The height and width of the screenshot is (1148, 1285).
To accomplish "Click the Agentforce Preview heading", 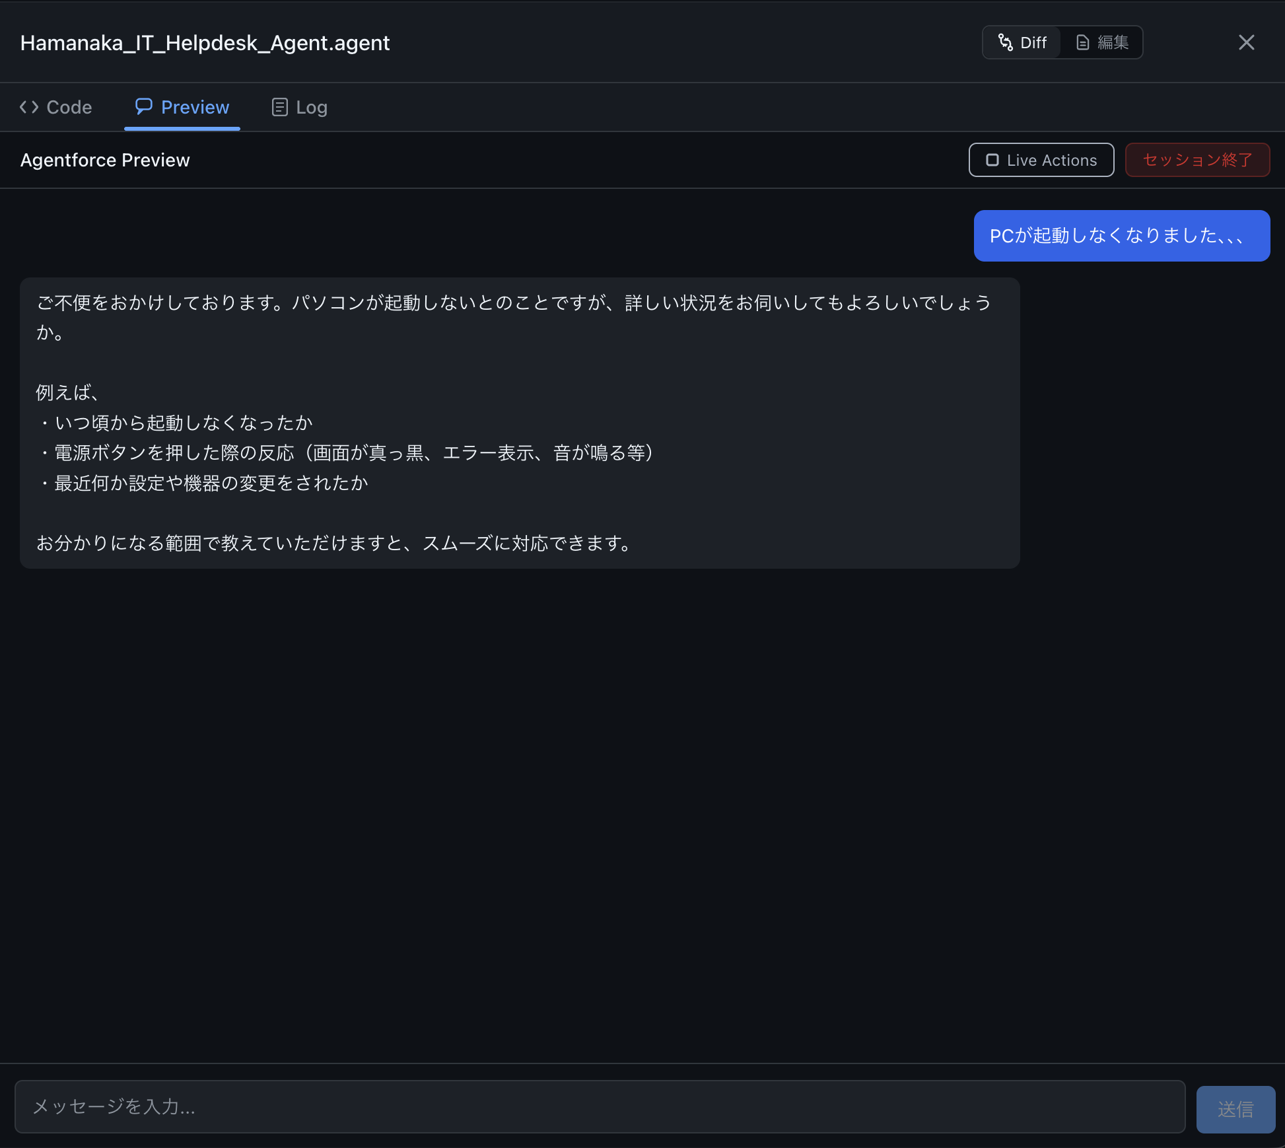I will point(105,160).
